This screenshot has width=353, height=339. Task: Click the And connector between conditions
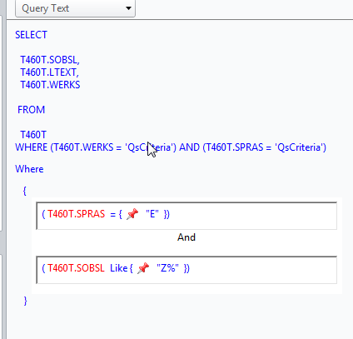pos(186,237)
